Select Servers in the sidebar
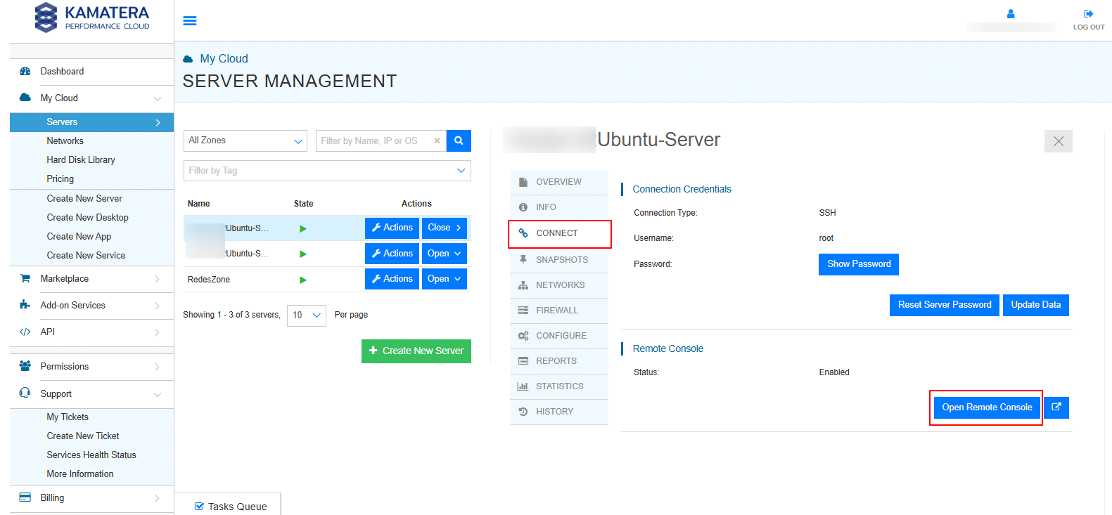 click(91, 122)
